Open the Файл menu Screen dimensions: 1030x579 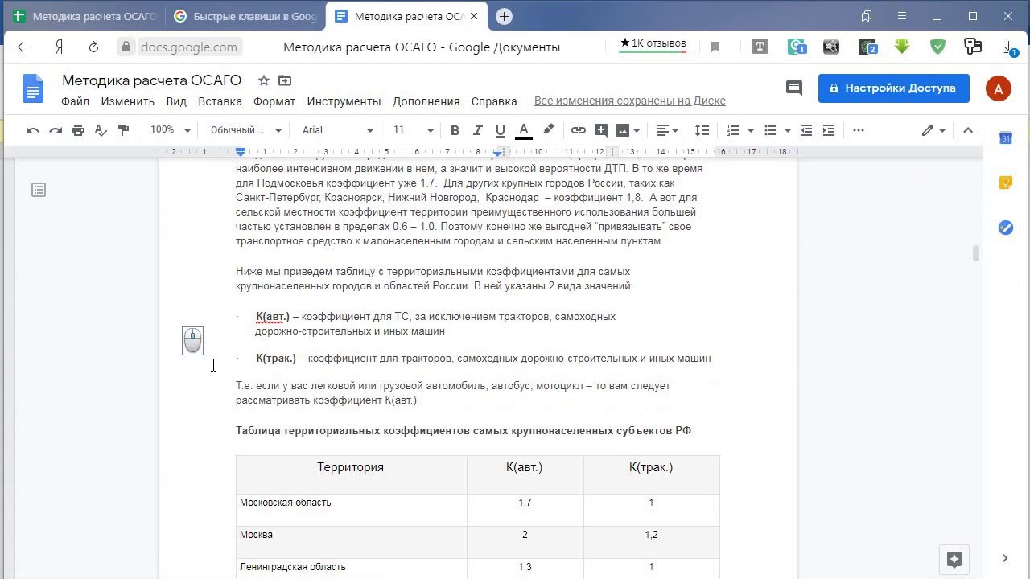pyautogui.click(x=75, y=101)
